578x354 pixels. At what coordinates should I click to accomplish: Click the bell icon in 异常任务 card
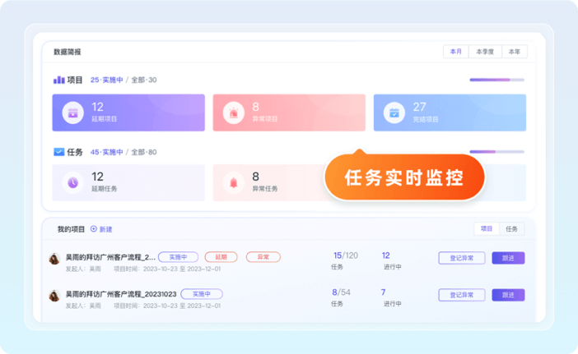(233, 182)
